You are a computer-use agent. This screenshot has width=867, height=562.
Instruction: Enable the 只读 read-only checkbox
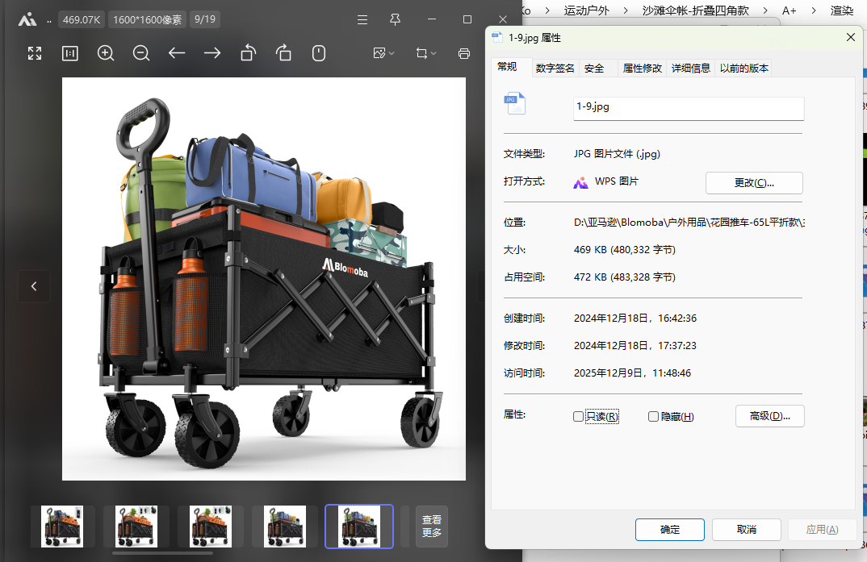pyautogui.click(x=578, y=417)
